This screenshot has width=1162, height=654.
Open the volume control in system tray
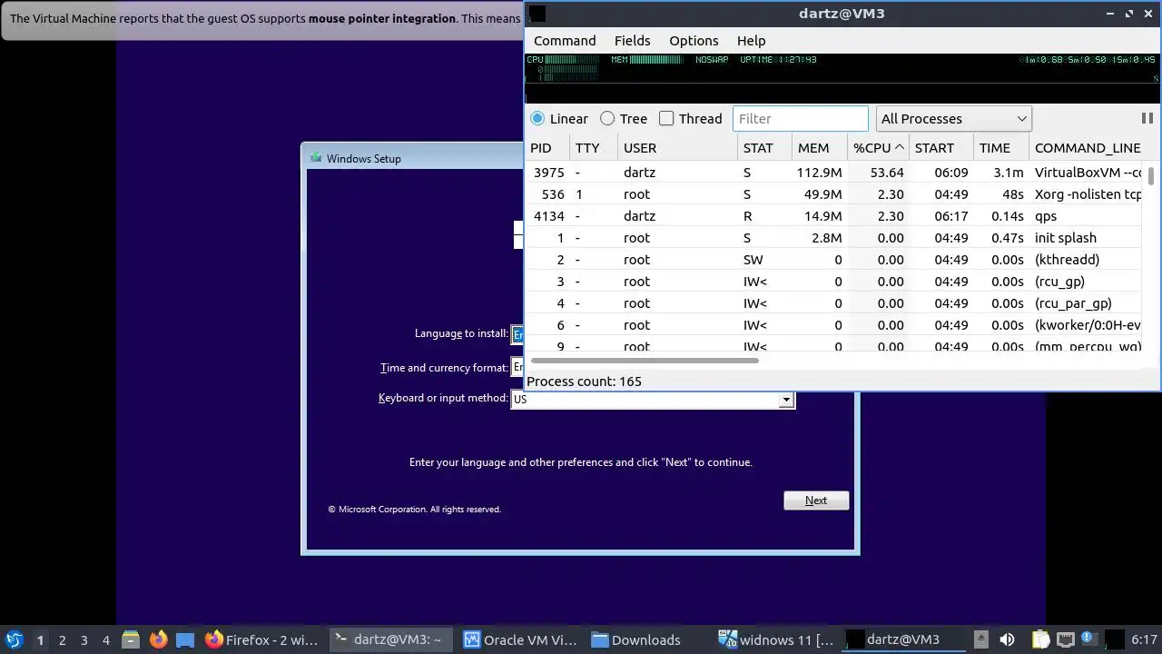(1007, 639)
